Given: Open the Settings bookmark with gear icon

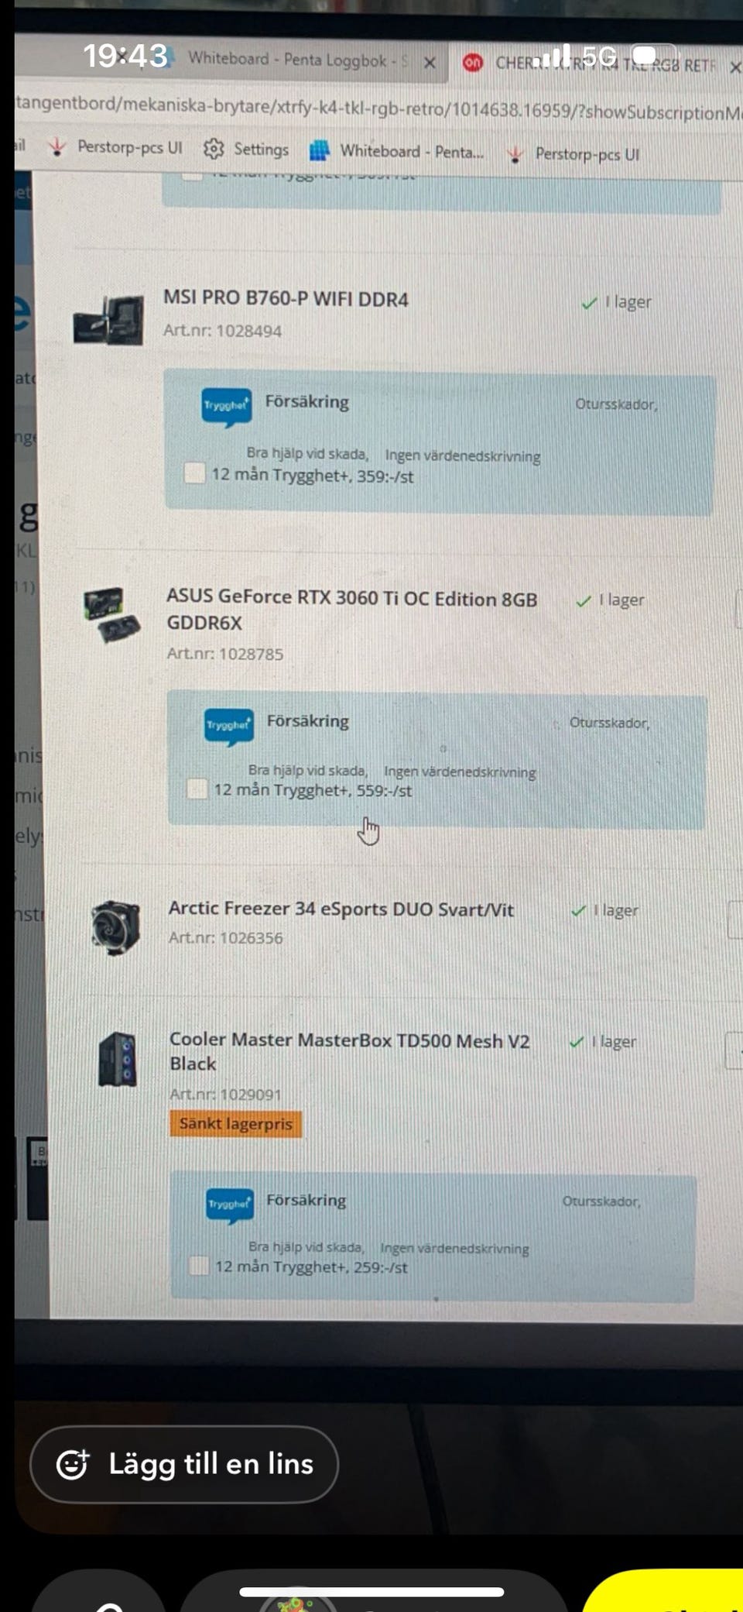Looking at the screenshot, I should coord(246,149).
